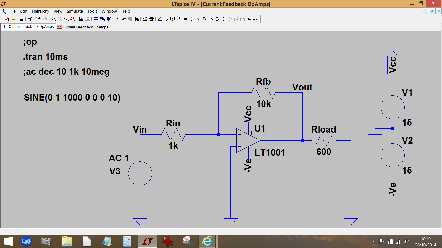This screenshot has width=442, height=248.
Task: Open the View menu
Action: tap(58, 11)
